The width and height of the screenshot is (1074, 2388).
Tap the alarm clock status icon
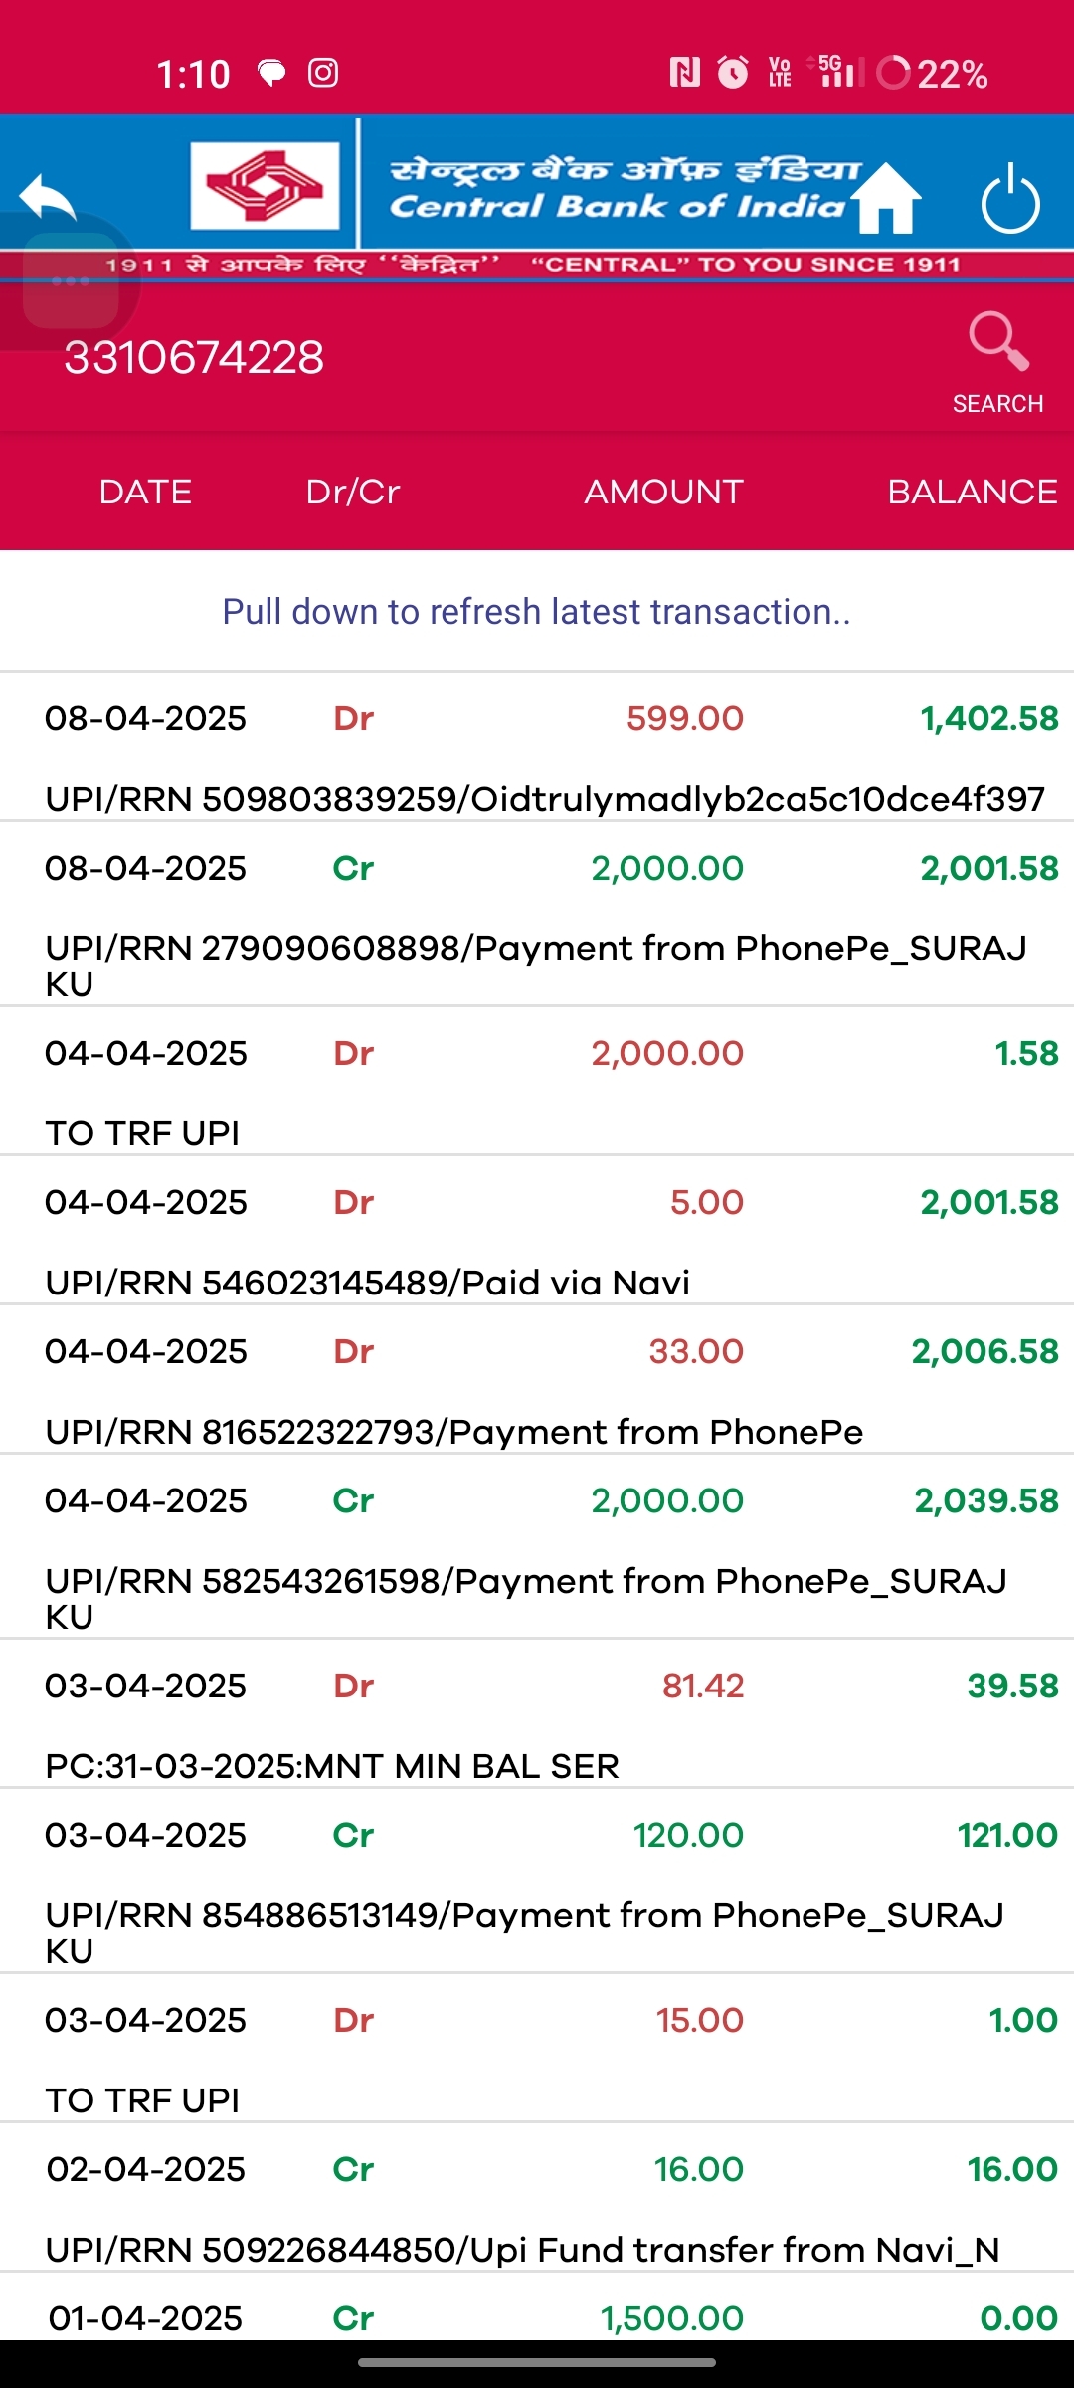tap(733, 73)
